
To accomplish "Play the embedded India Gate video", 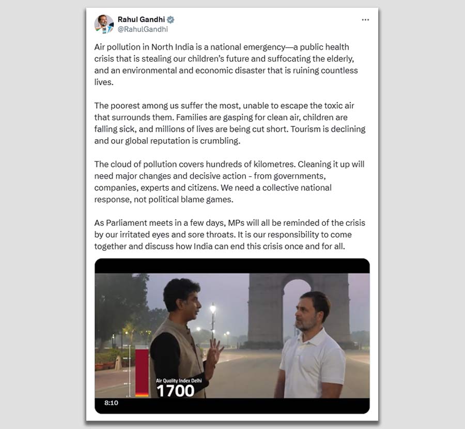I will (232, 336).
